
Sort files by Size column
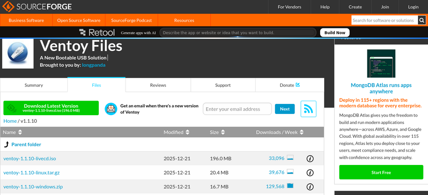(x=218, y=132)
